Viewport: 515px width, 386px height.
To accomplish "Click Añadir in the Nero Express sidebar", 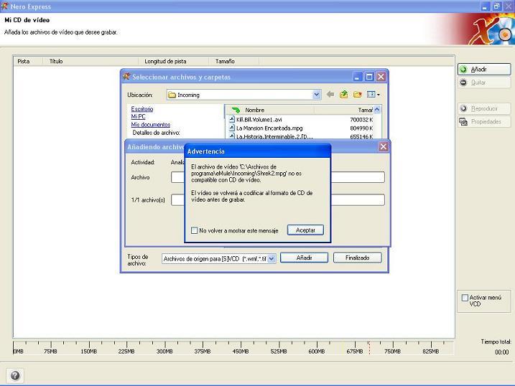I will (484, 69).
